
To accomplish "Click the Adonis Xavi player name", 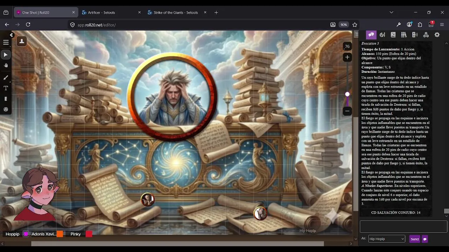I will [x=44, y=234].
